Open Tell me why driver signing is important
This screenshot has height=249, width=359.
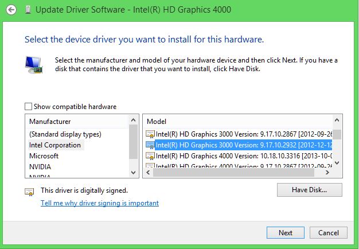tap(100, 203)
